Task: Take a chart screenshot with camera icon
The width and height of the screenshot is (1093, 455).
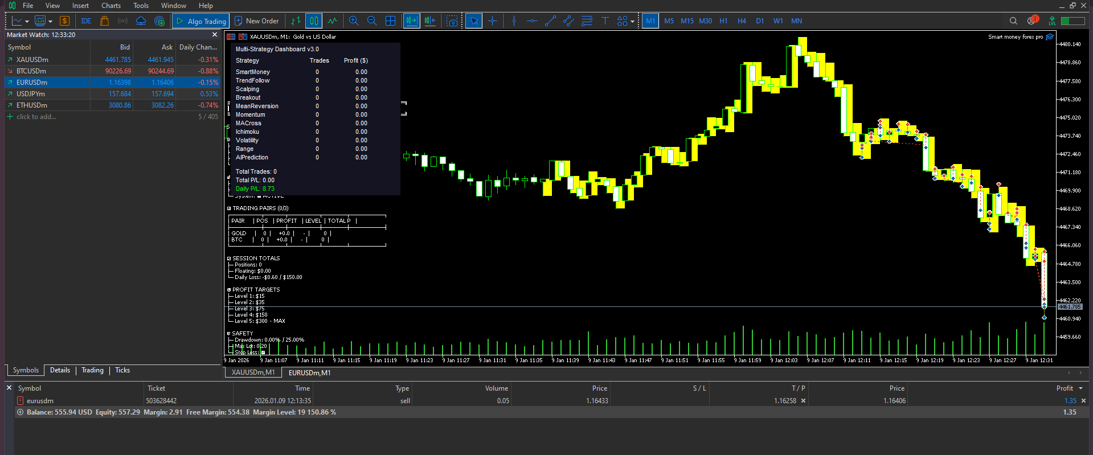Action: point(452,21)
